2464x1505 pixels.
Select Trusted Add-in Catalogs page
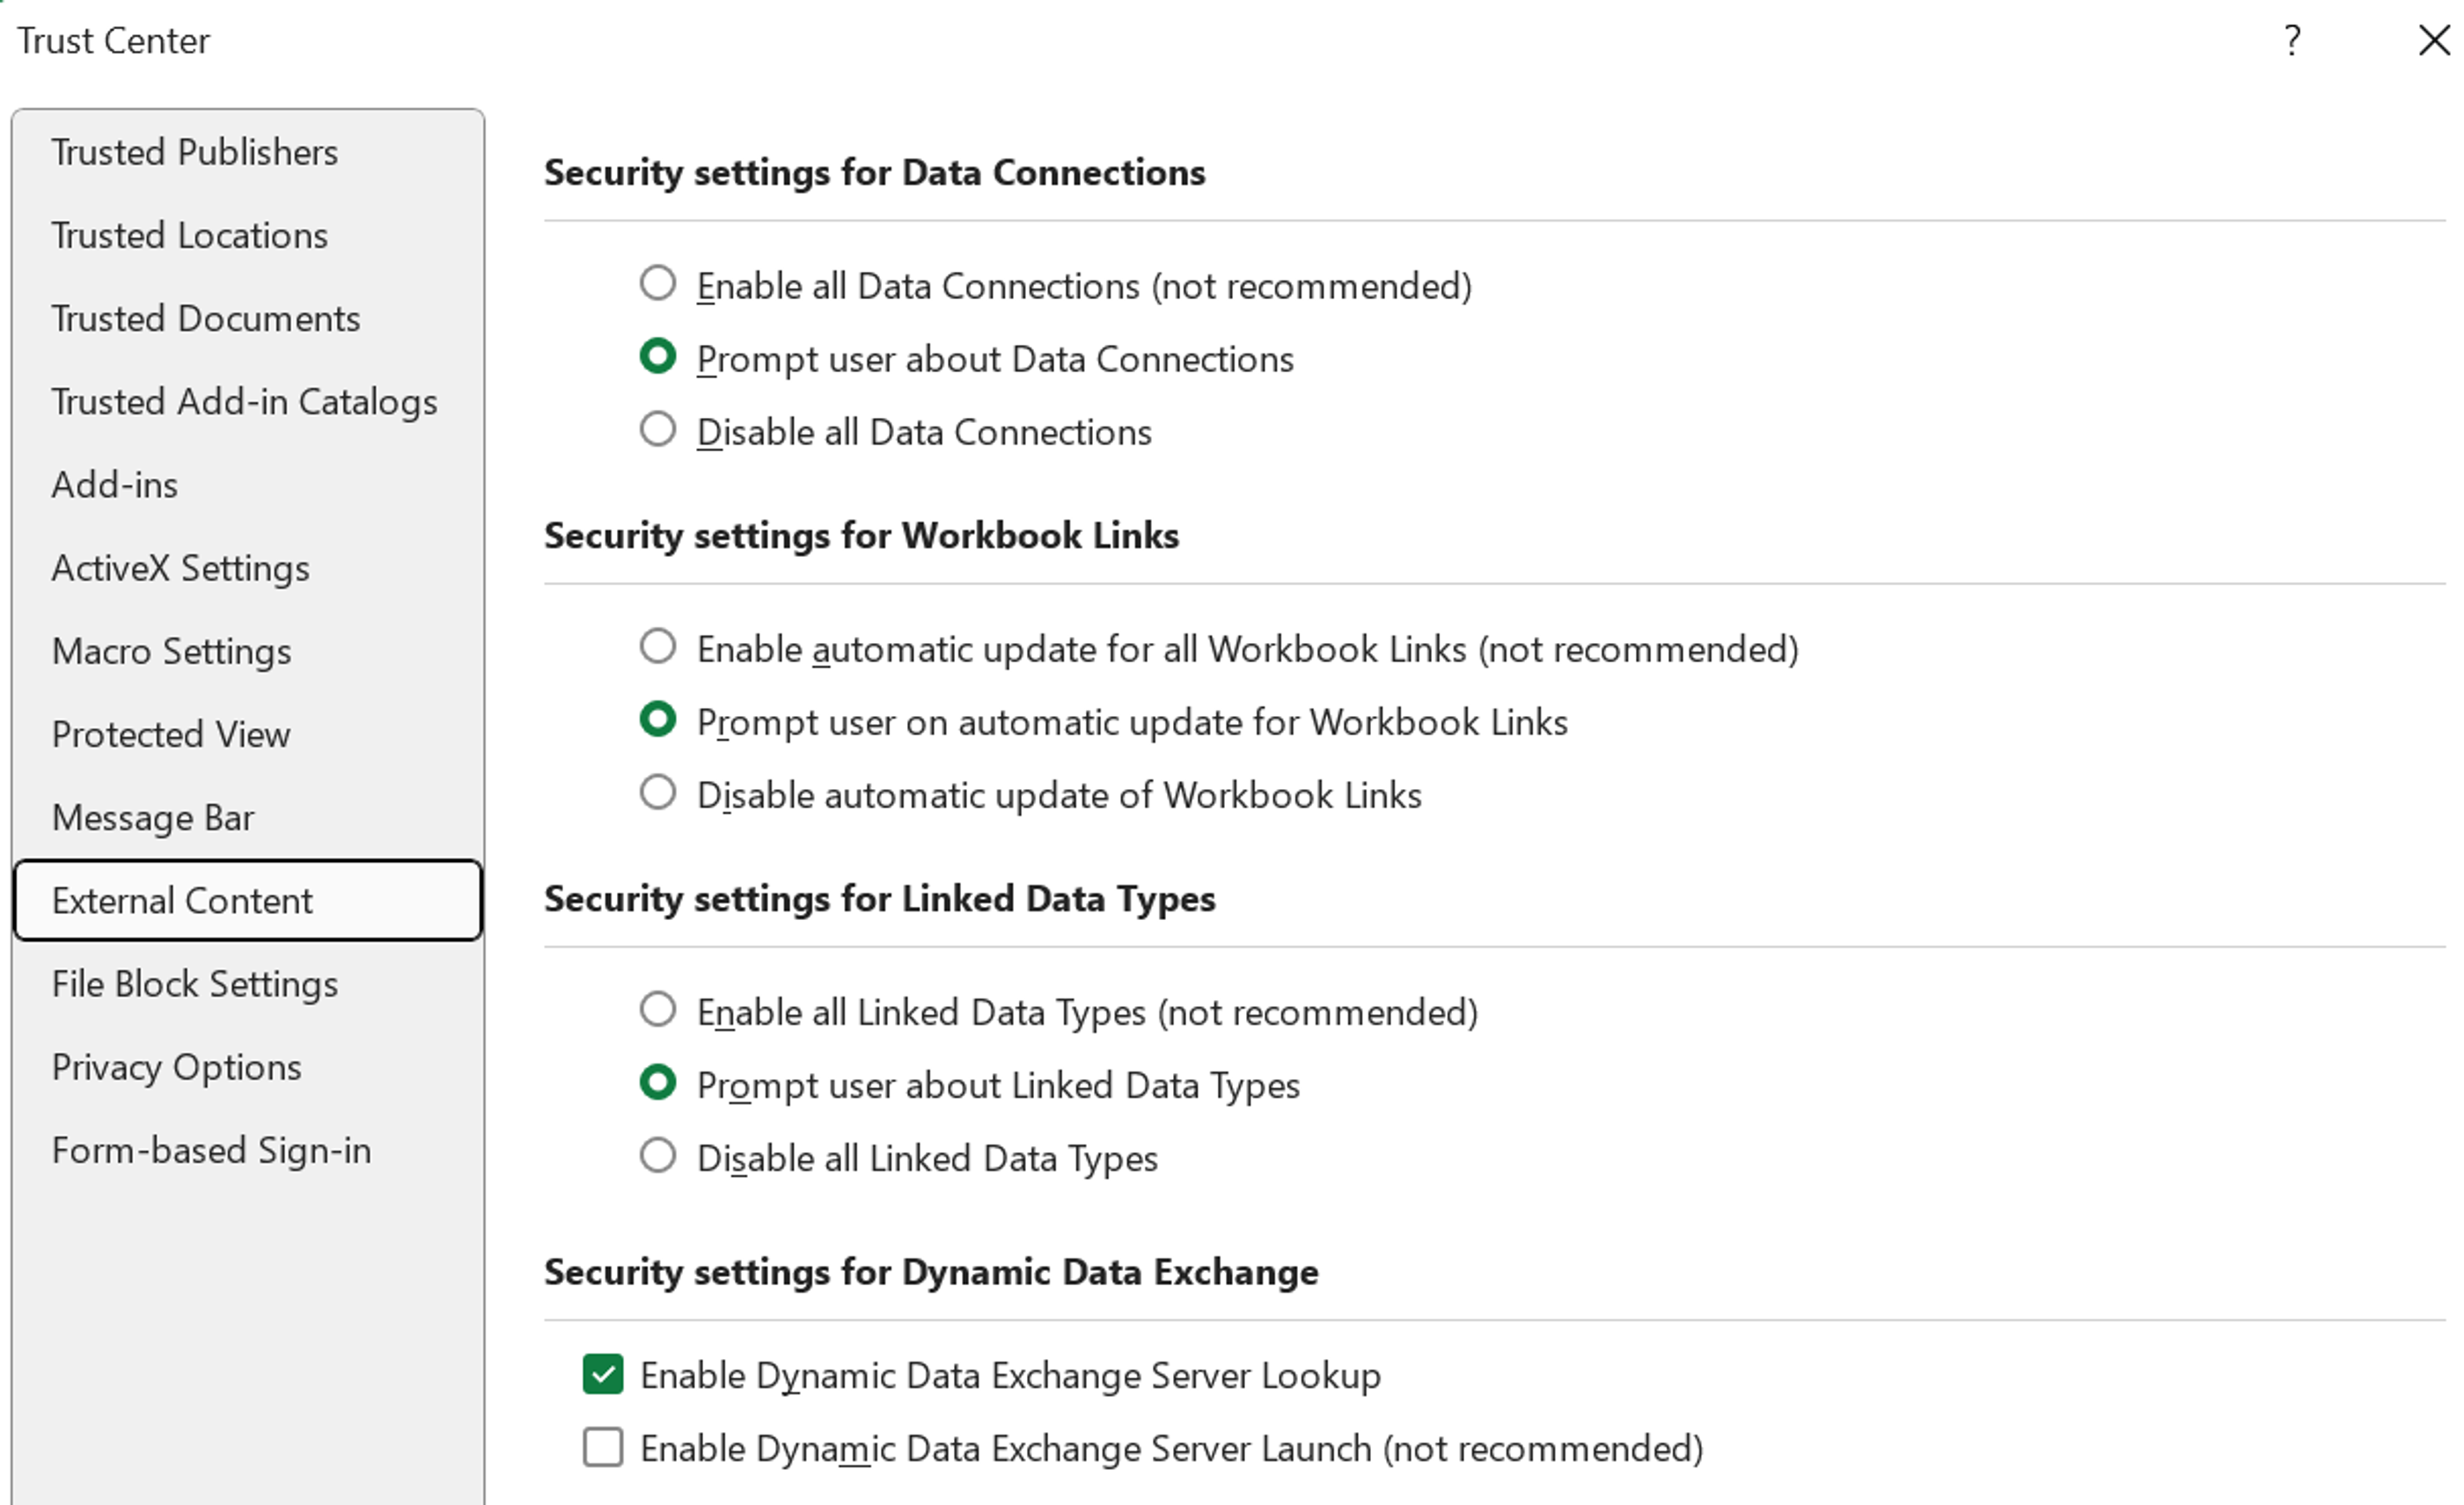[x=244, y=401]
